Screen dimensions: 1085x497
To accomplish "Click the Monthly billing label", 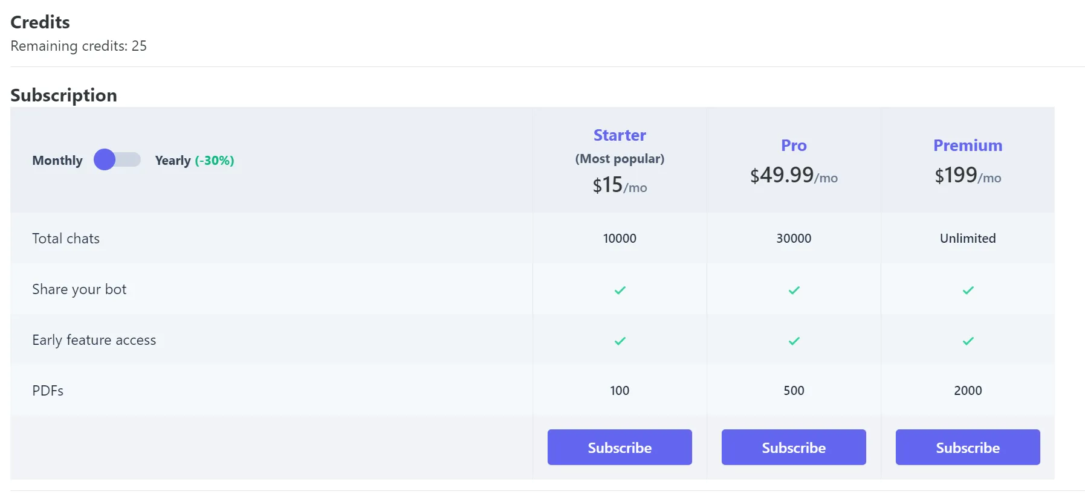I will (57, 161).
